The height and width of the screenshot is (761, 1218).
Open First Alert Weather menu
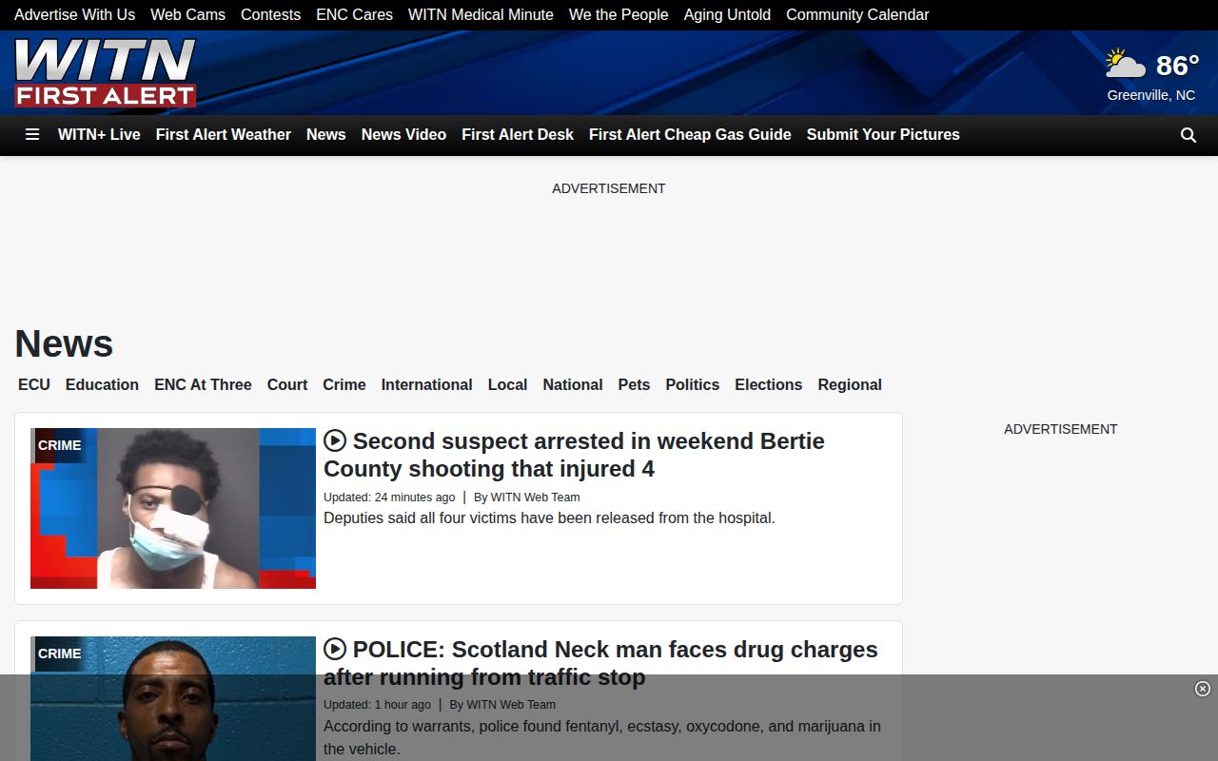click(224, 135)
